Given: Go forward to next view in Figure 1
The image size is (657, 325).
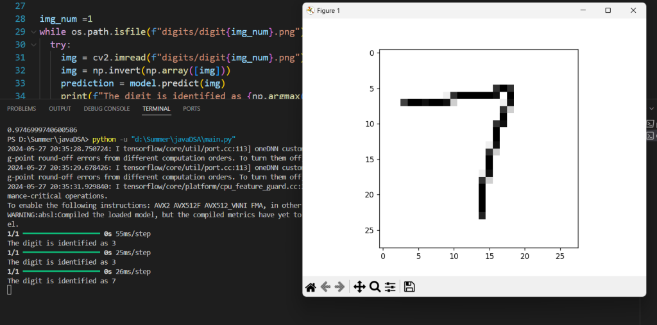Looking at the screenshot, I should [340, 287].
